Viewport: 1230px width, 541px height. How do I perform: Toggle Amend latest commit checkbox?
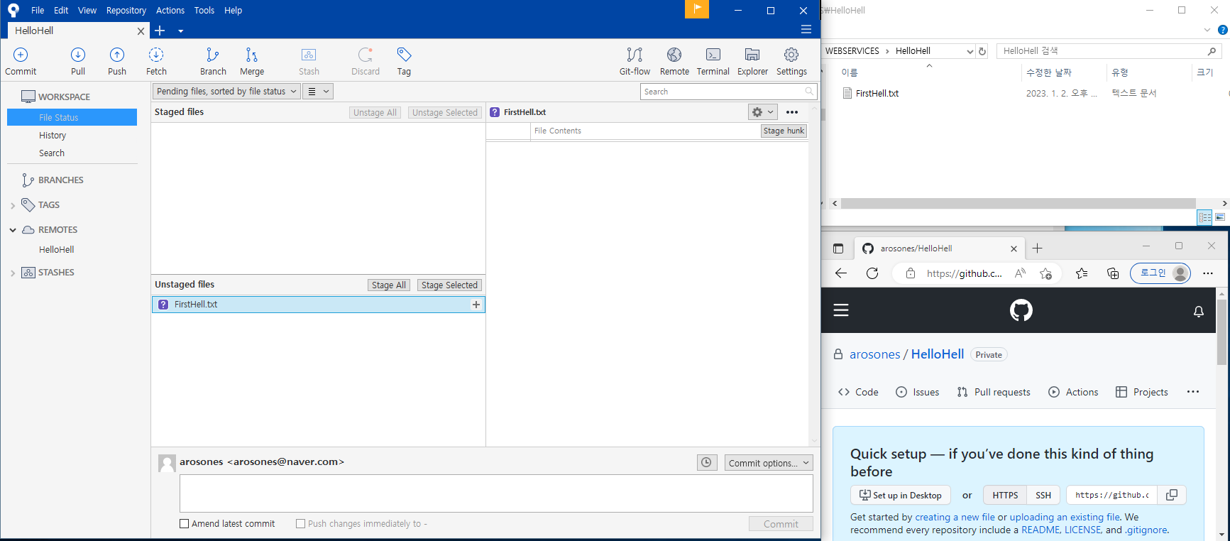click(185, 524)
